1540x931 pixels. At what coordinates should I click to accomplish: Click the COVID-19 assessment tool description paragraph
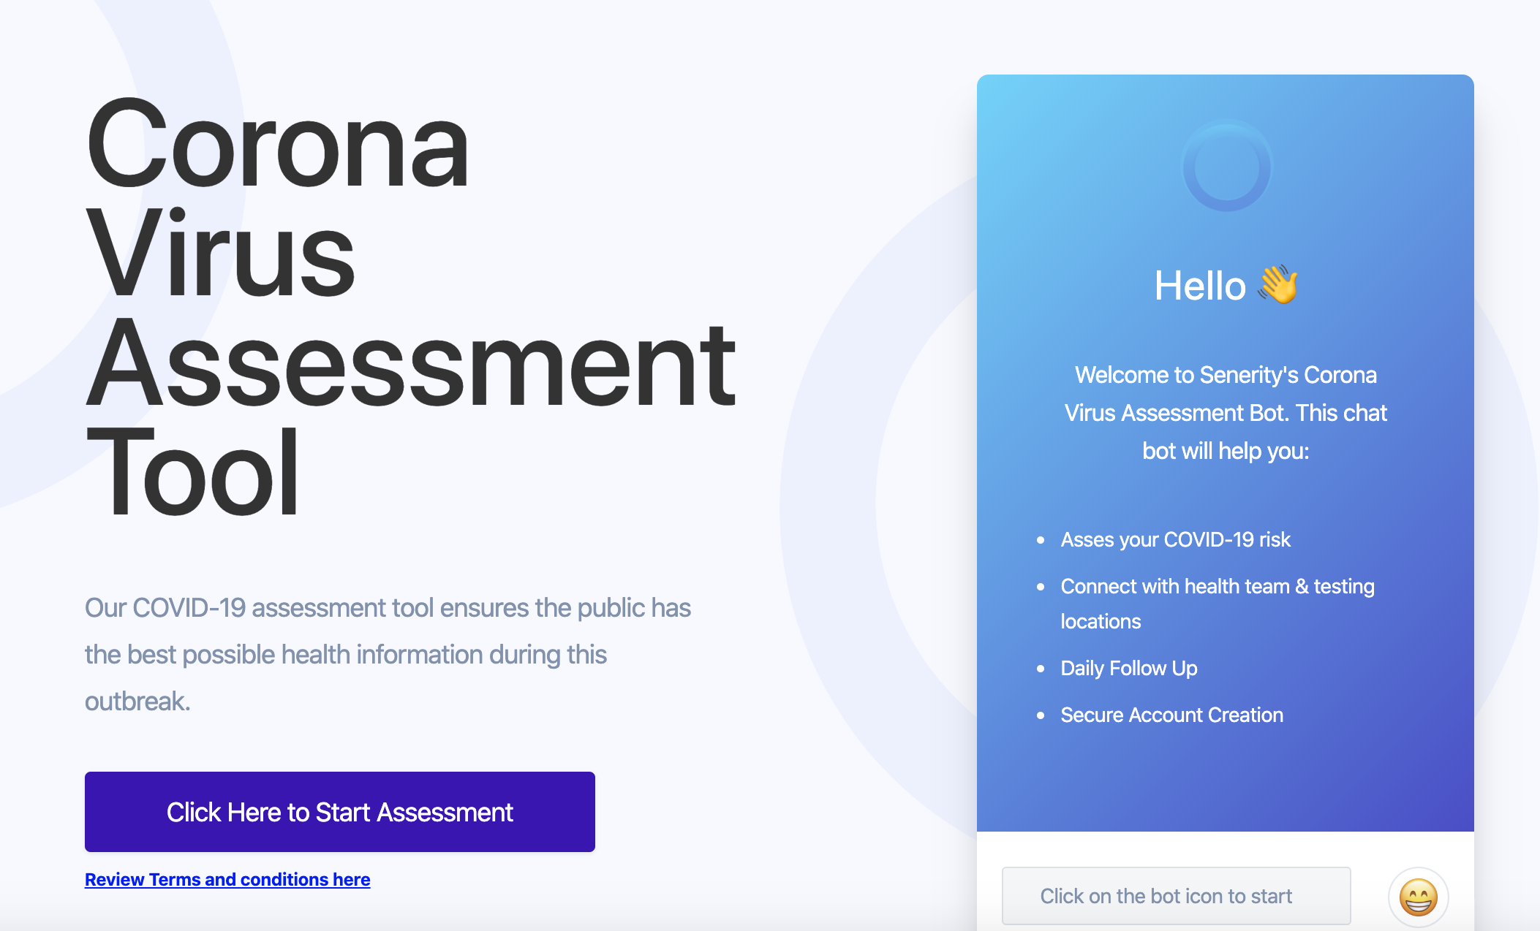[x=388, y=654]
